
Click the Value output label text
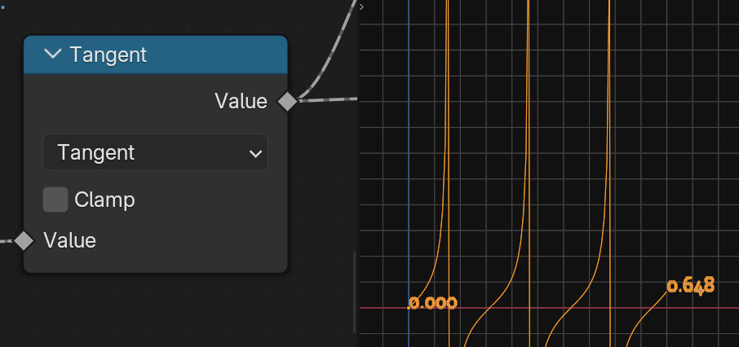[x=241, y=101]
